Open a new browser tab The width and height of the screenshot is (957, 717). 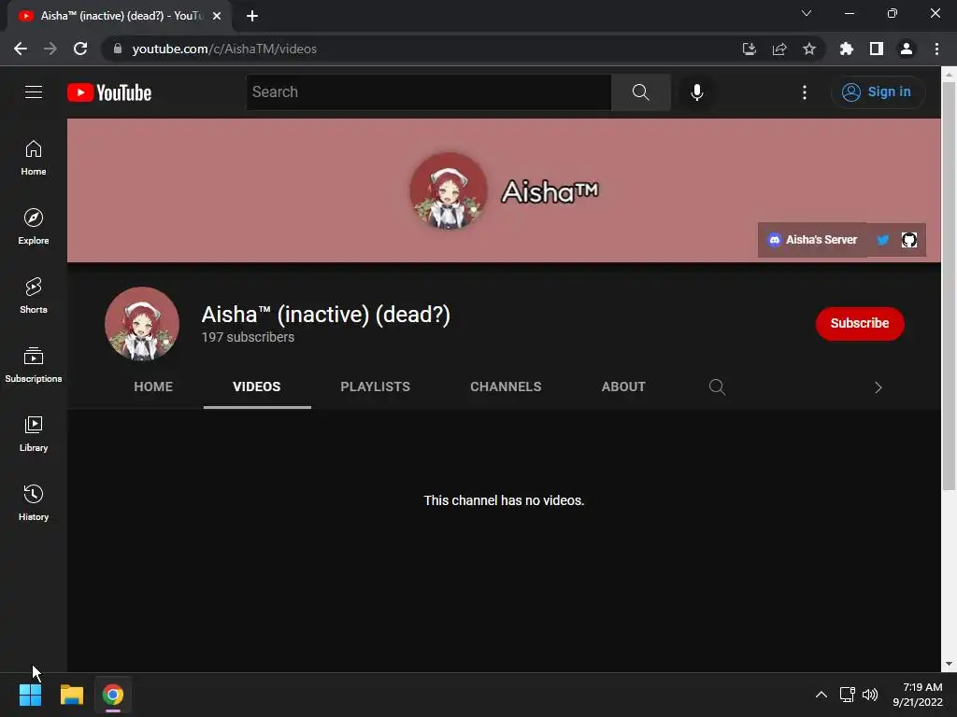(252, 16)
